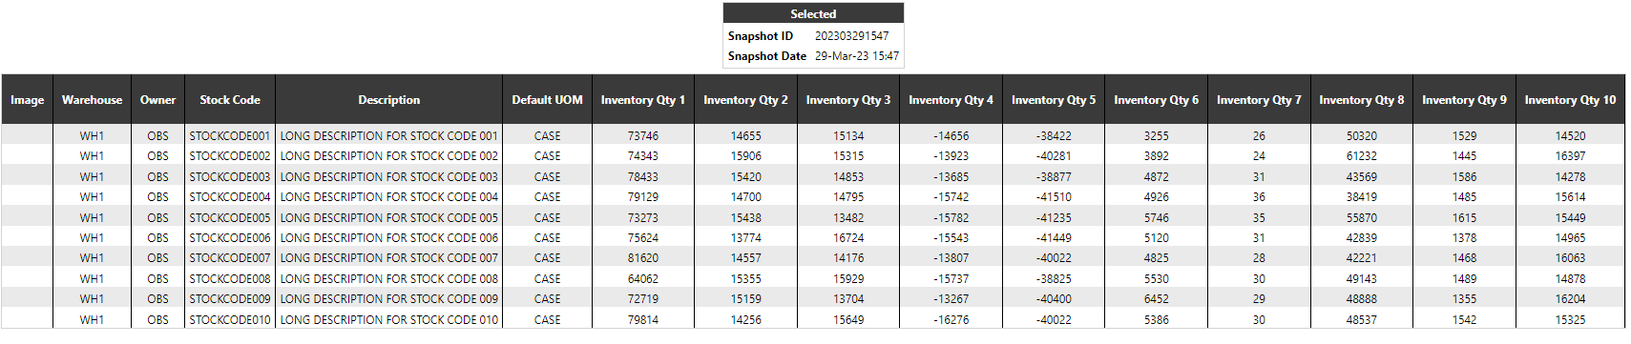Select the STOCKCODE001 cell
The width and height of the screenshot is (1631, 344).
coord(229,136)
